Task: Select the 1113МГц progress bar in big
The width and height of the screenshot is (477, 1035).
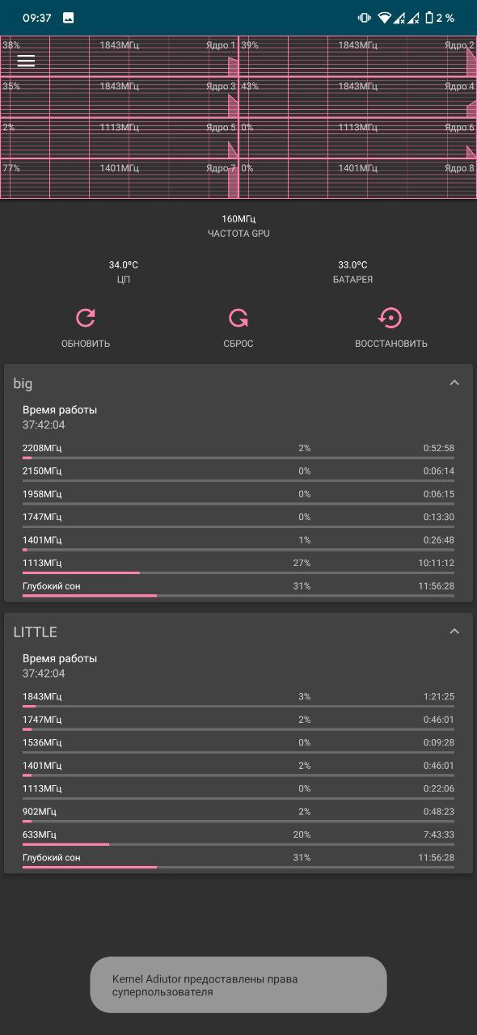Action: pyautogui.click(x=238, y=572)
